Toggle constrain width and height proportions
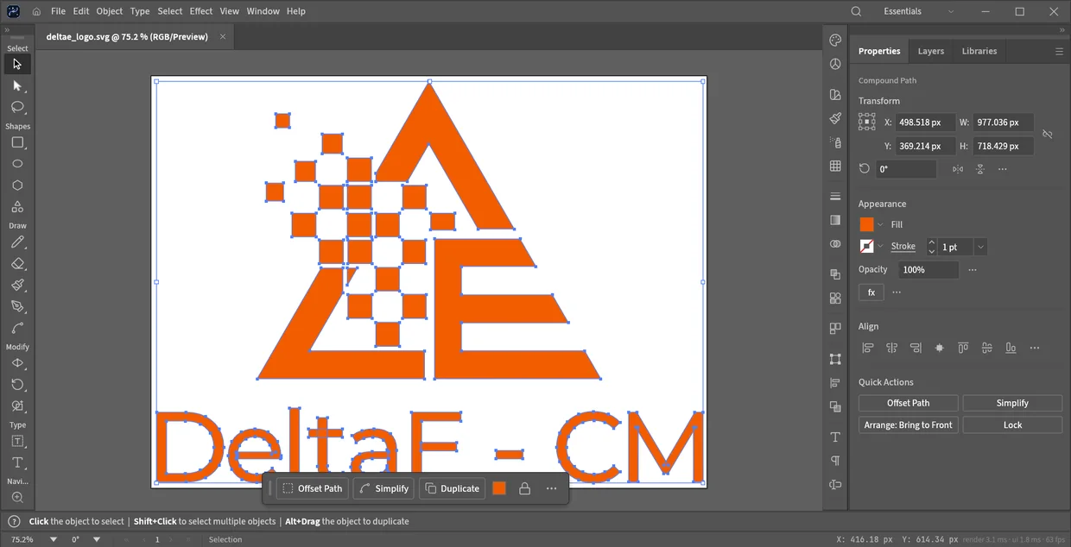This screenshot has width=1071, height=547. tap(1048, 135)
